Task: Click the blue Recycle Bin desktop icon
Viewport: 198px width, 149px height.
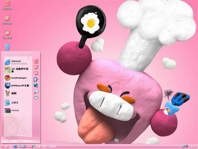Action: coord(7,47)
